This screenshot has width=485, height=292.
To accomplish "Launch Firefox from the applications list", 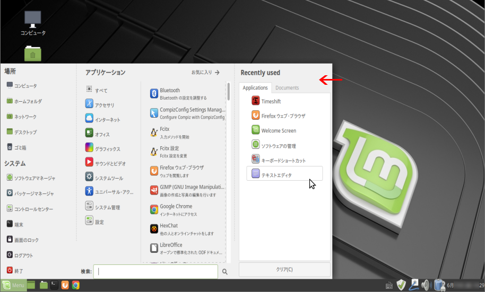I will pyautogui.click(x=187, y=171).
